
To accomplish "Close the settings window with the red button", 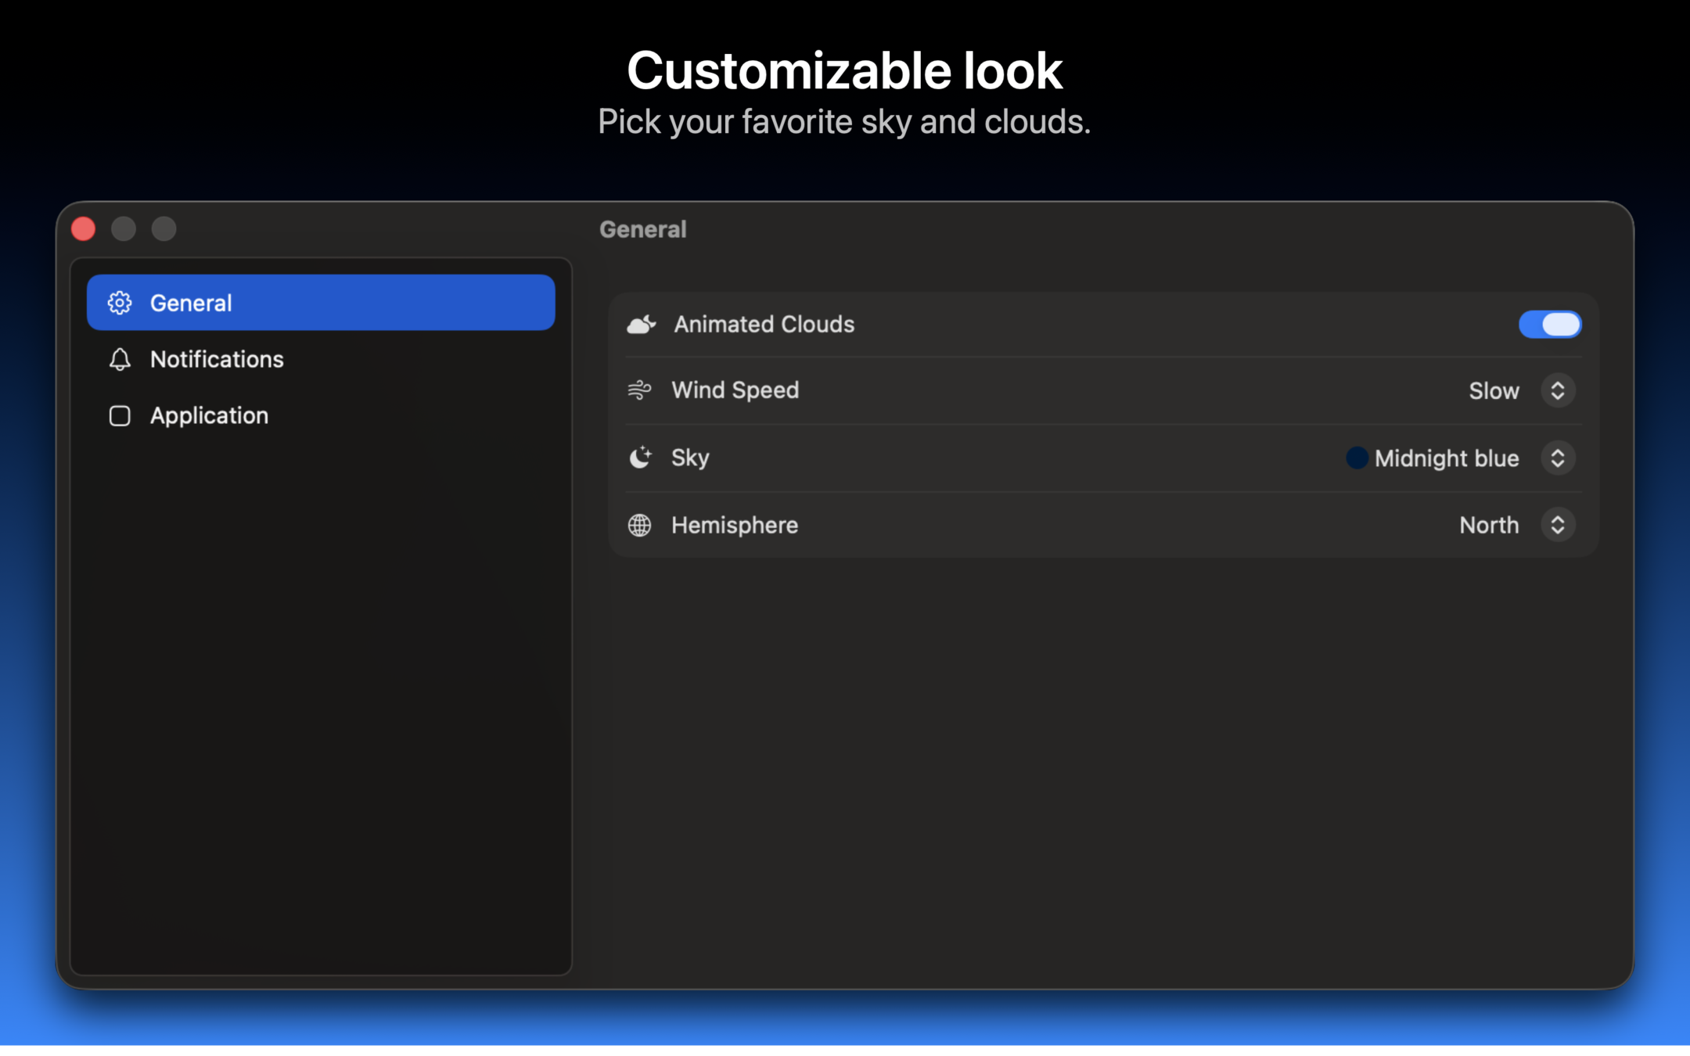I will pyautogui.click(x=84, y=229).
